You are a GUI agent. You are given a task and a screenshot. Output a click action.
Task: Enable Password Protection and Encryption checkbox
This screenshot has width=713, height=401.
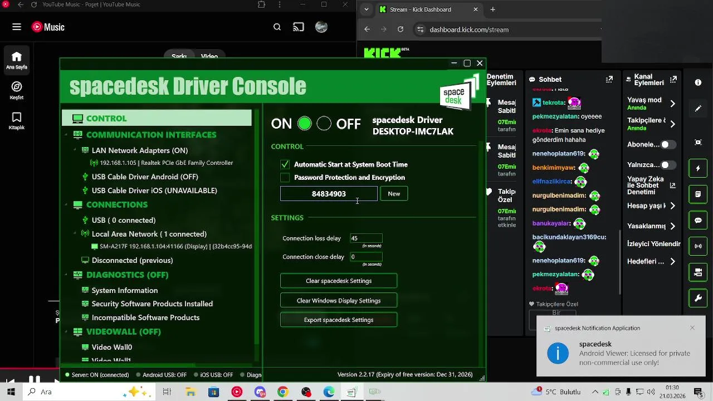tap(285, 178)
